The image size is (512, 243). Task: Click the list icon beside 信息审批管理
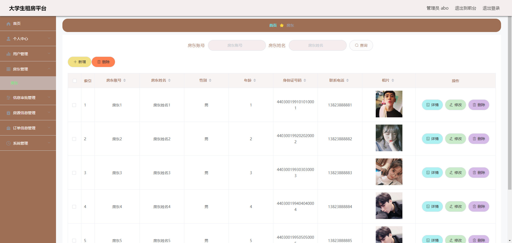(x=9, y=98)
